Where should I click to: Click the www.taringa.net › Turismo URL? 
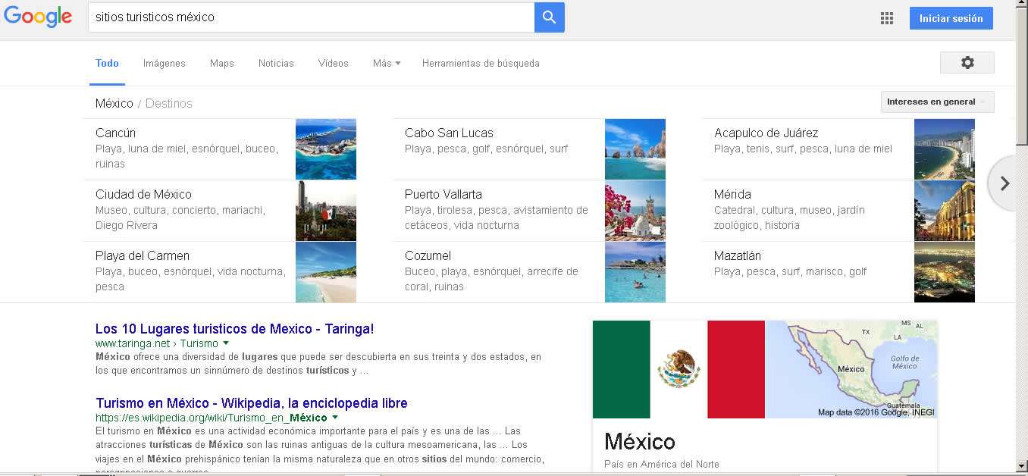click(x=156, y=343)
